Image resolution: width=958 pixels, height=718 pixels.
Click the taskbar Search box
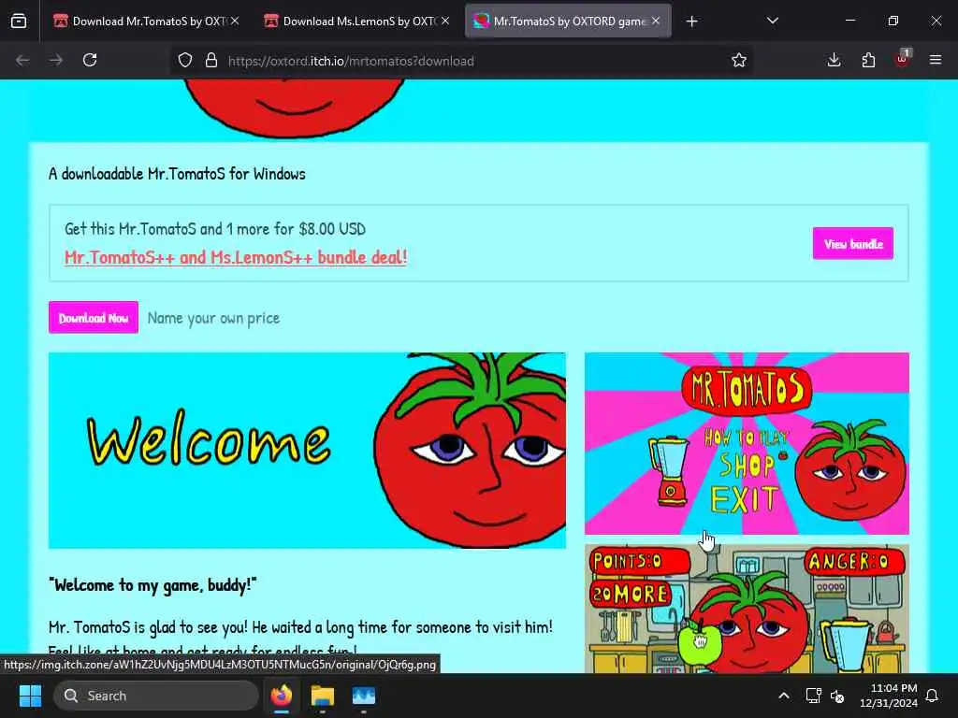pos(156,696)
